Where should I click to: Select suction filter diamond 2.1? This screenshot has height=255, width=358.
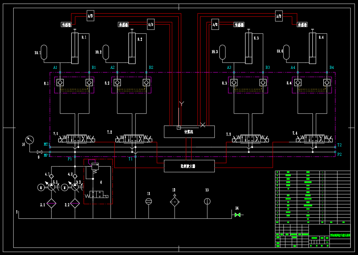(51, 203)
